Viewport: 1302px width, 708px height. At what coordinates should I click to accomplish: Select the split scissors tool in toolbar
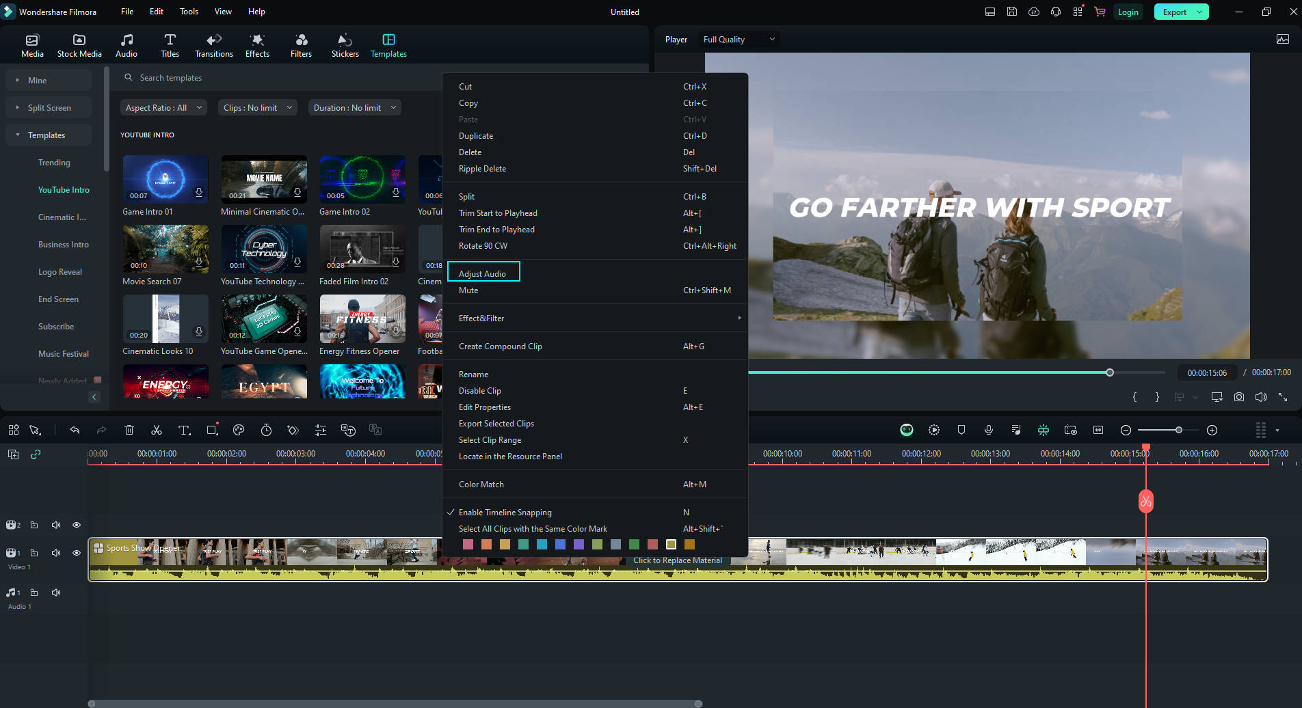click(x=157, y=430)
